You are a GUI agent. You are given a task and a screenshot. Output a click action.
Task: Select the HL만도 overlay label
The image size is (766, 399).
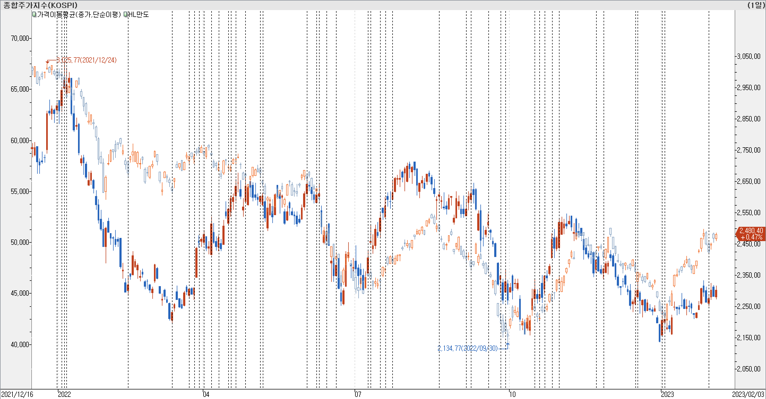tap(138, 15)
